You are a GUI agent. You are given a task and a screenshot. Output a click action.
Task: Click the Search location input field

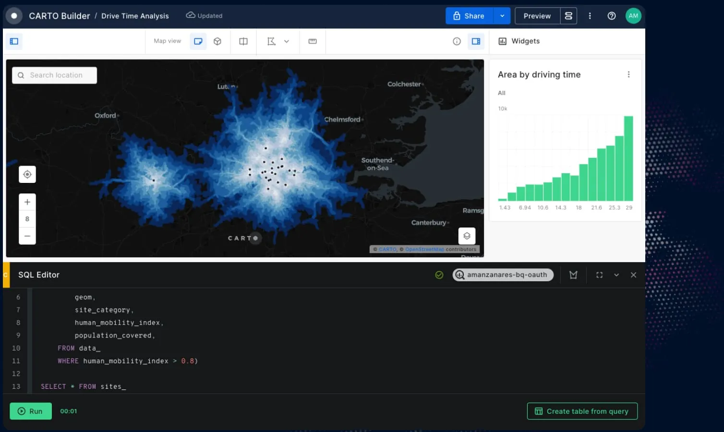(x=54, y=75)
